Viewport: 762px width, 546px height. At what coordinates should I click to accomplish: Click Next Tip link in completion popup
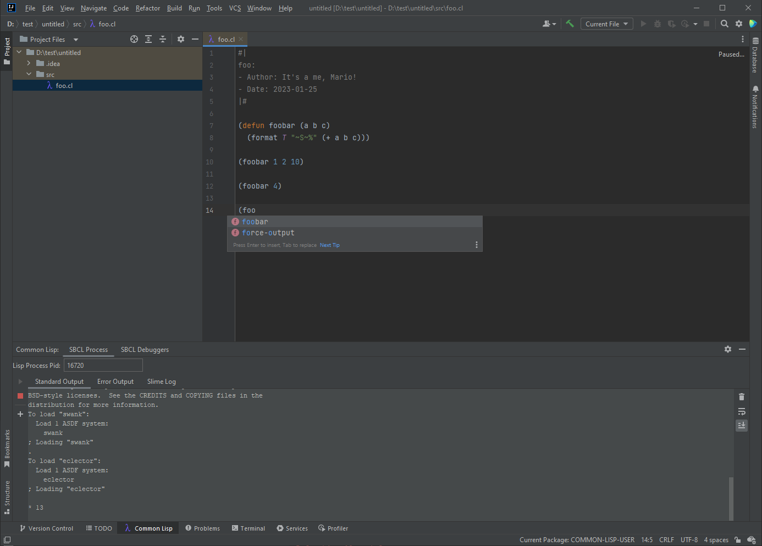[330, 245]
